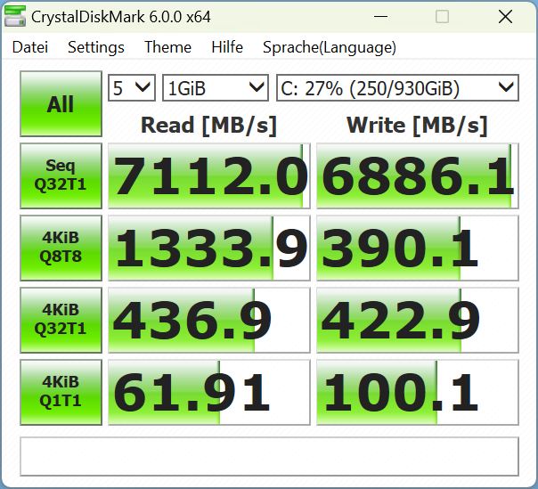Click the Write [MB/s] column header

tap(417, 126)
